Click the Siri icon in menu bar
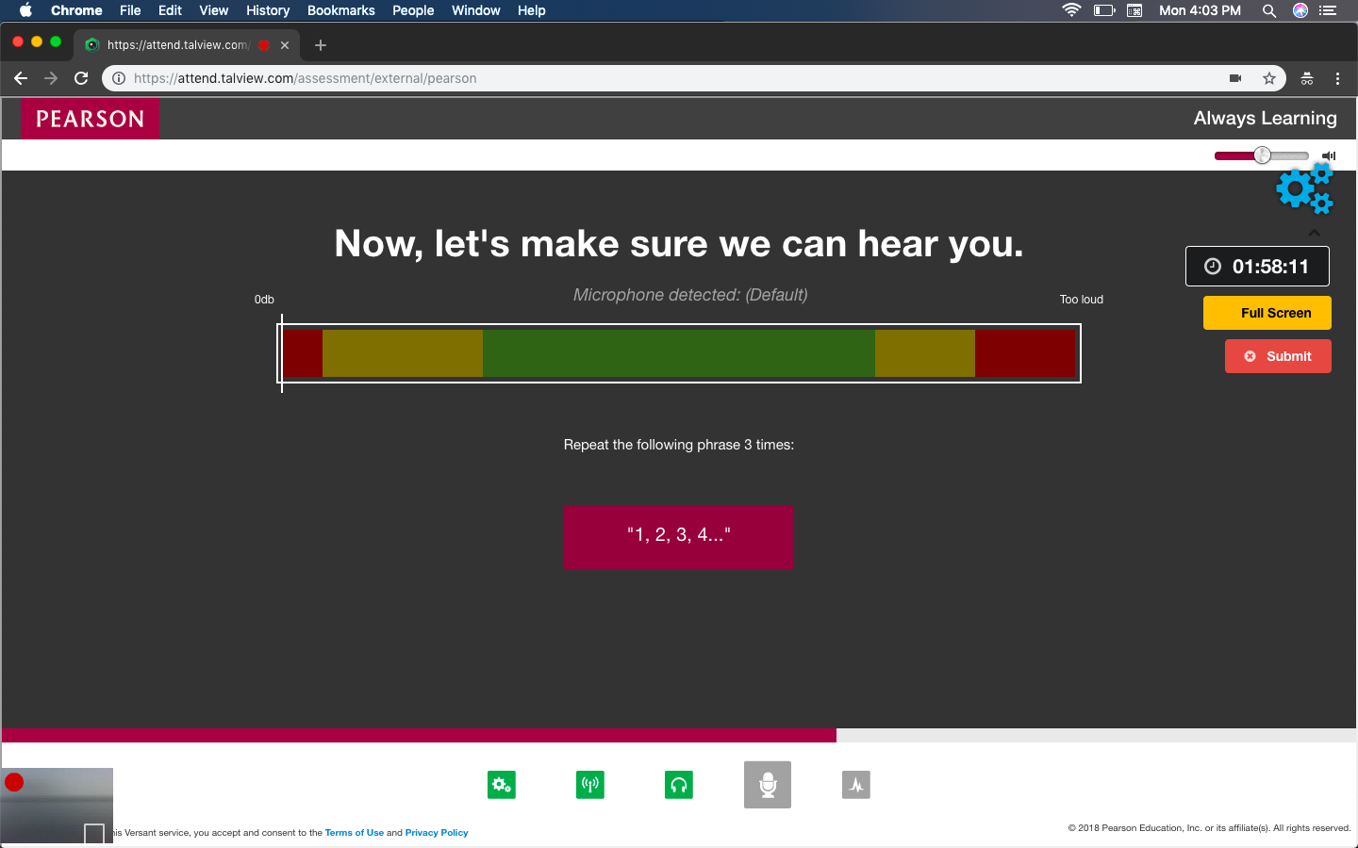 click(x=1300, y=10)
